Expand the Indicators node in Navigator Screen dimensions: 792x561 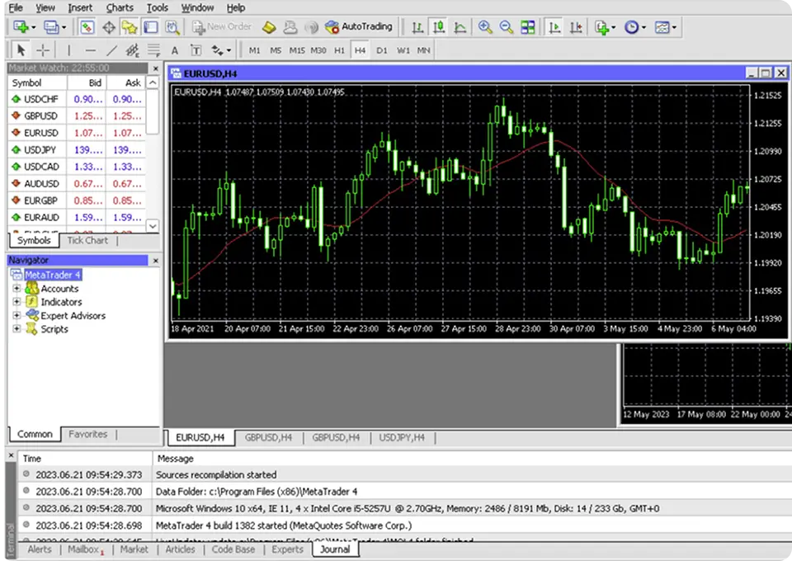(16, 302)
